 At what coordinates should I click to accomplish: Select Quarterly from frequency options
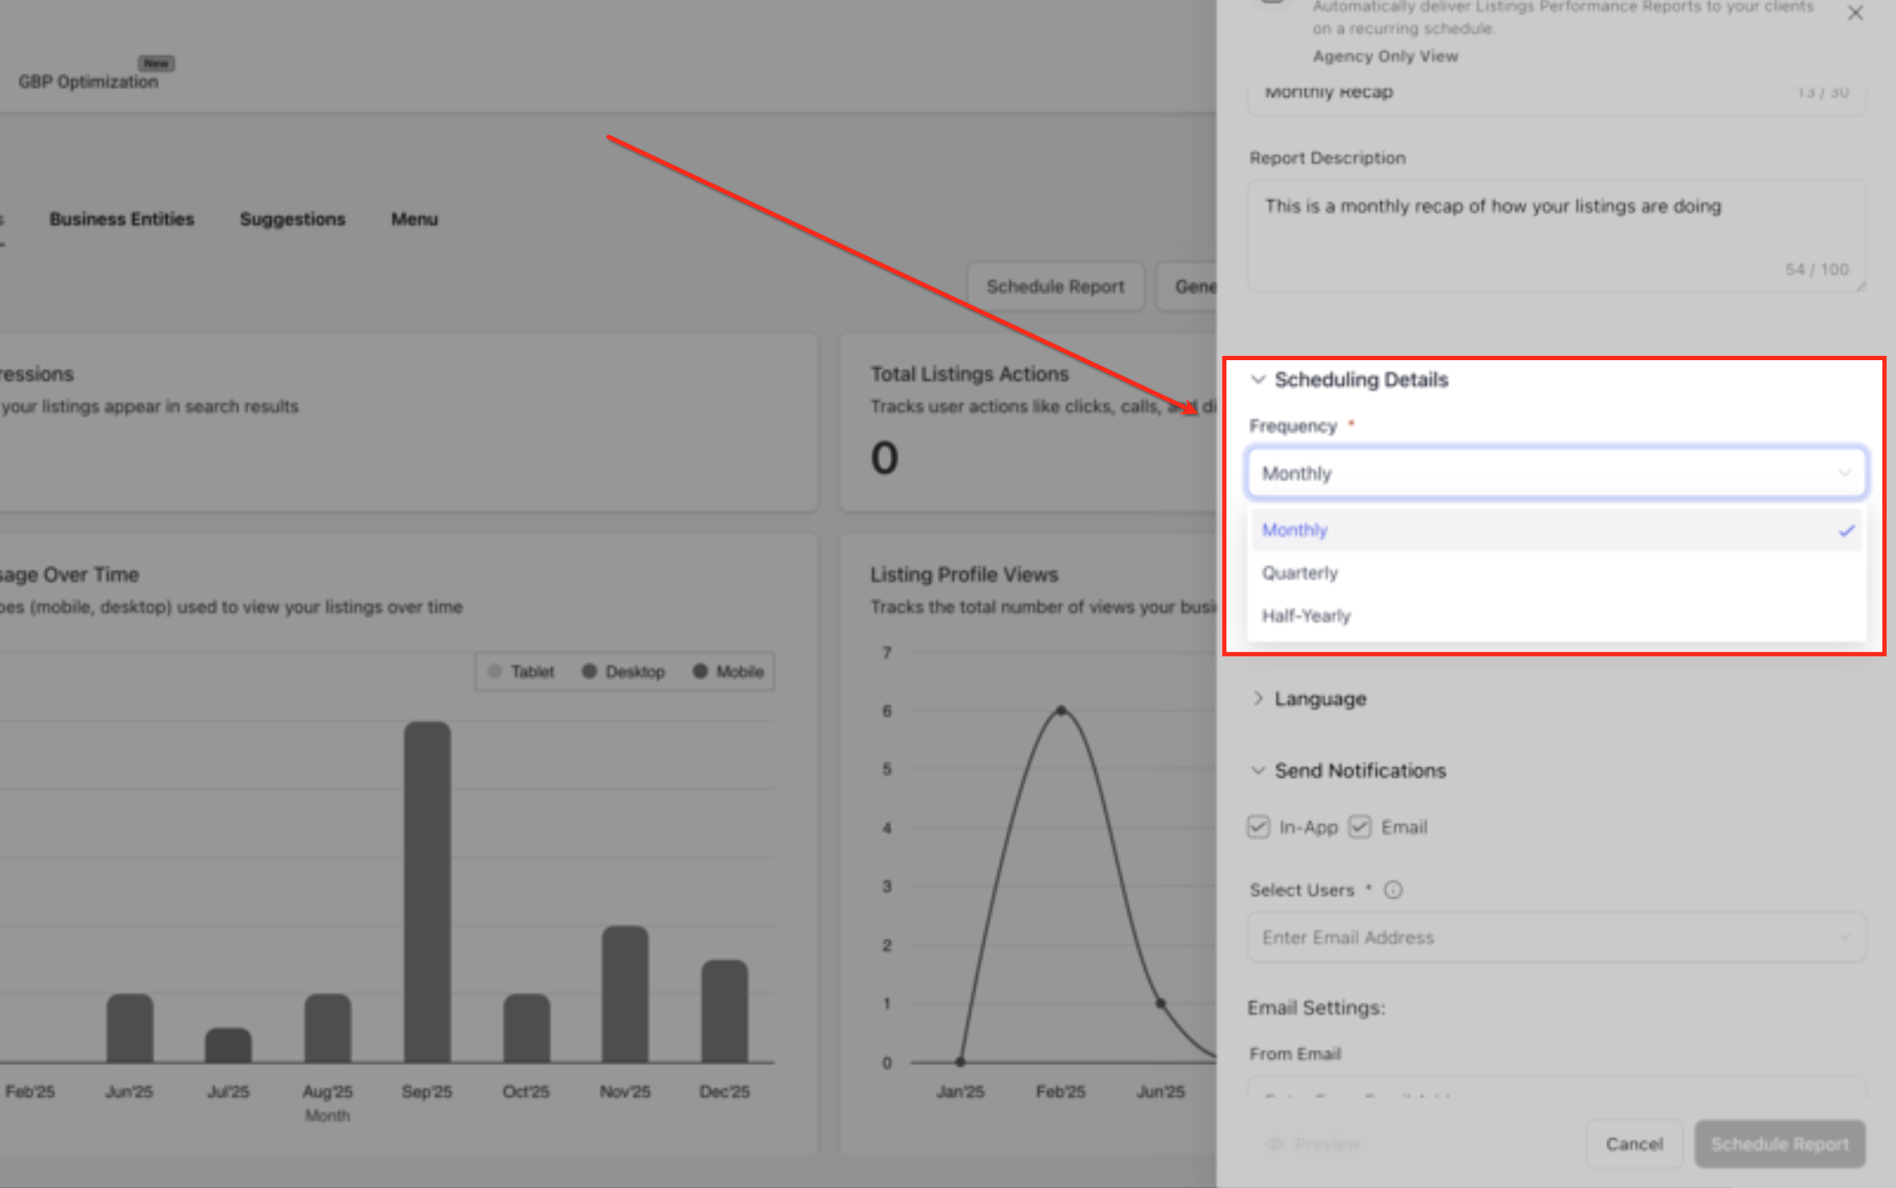pos(1301,572)
